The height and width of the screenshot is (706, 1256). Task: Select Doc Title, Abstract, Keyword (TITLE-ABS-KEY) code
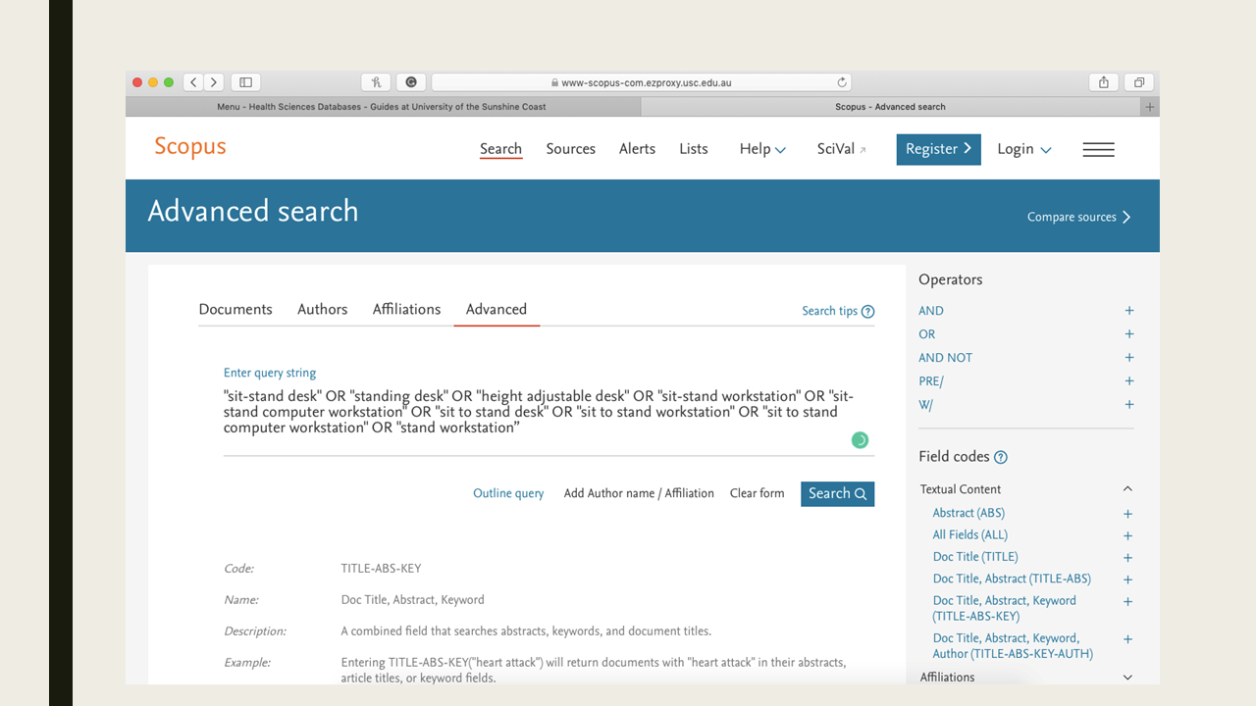1005,608
